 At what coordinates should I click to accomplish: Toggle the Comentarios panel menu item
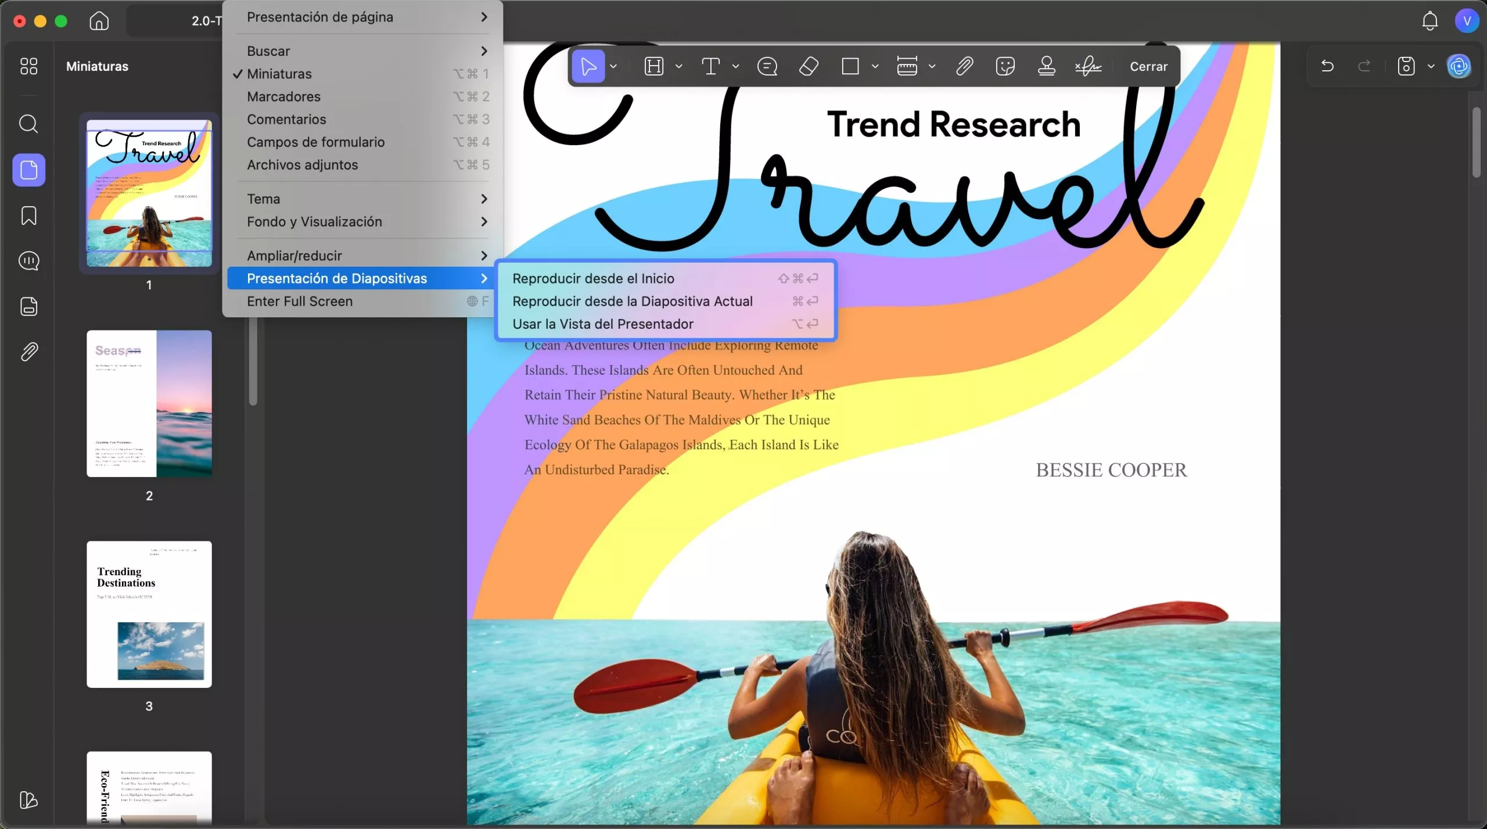click(361, 119)
